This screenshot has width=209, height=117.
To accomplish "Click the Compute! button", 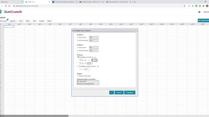I will 130,92.
